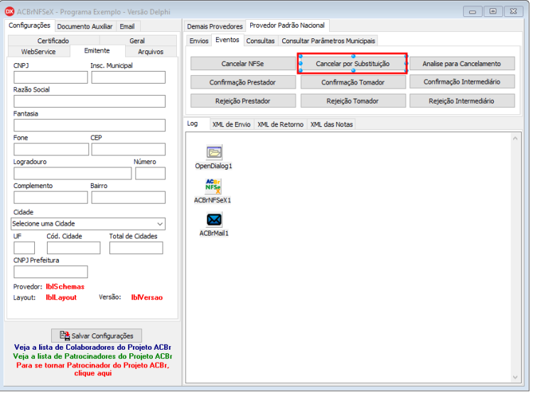Focus the Total de Cidades field

coord(136,248)
